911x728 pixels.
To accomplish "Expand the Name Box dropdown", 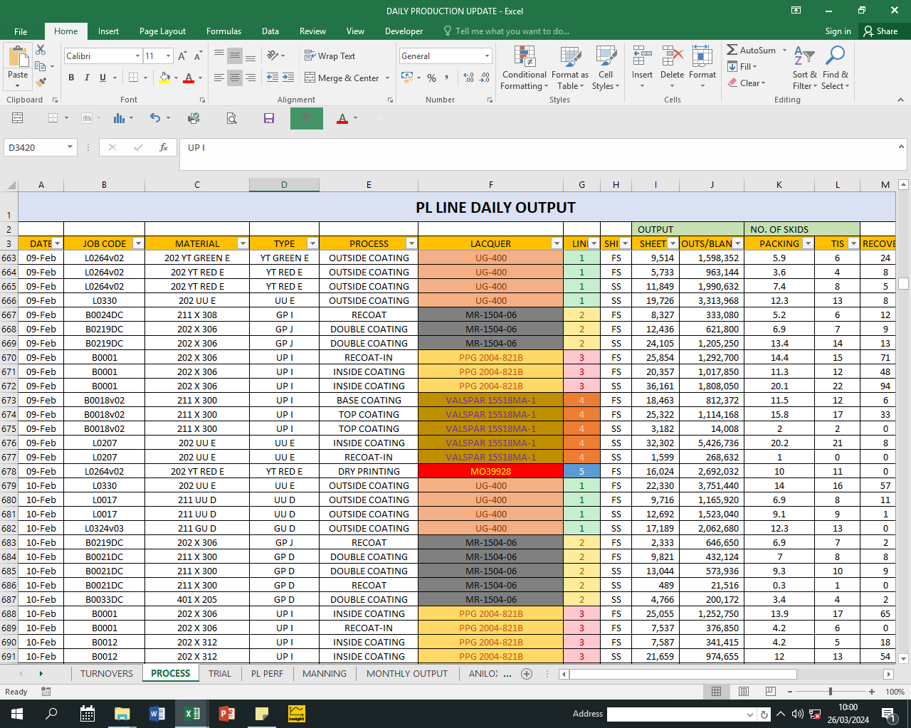I will tap(70, 147).
